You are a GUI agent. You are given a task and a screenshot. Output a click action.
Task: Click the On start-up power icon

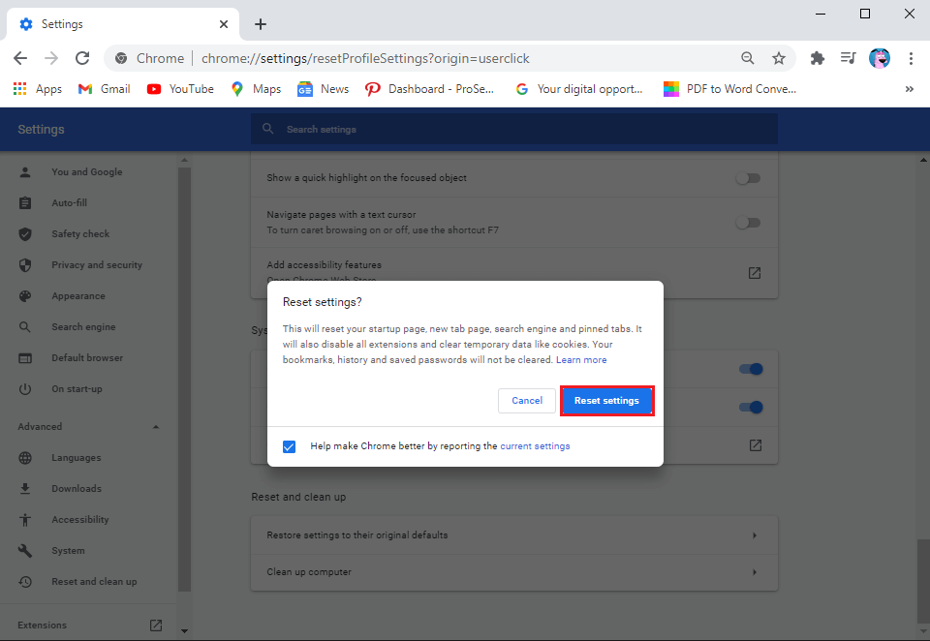23,388
